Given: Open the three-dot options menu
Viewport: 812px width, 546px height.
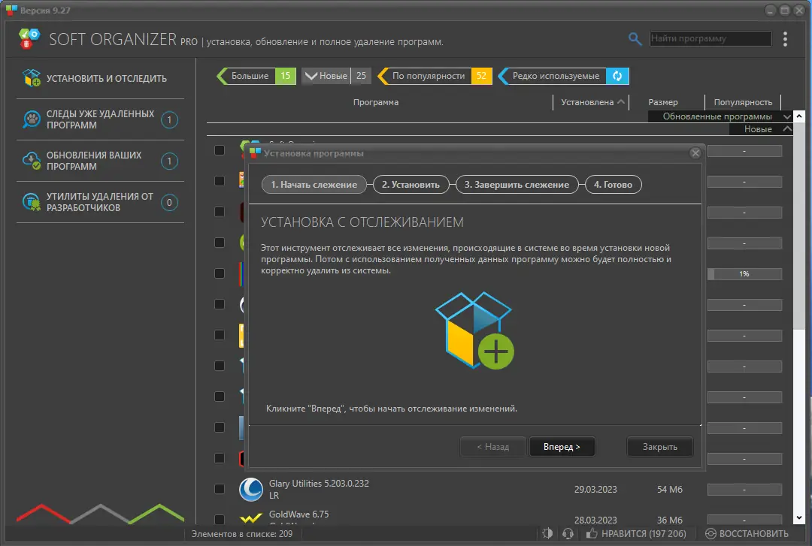Looking at the screenshot, I should (x=785, y=39).
